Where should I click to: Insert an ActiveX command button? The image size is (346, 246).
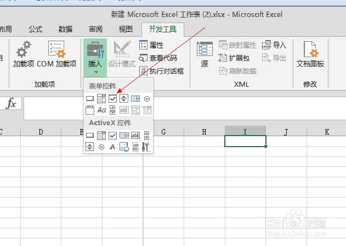tap(90, 135)
